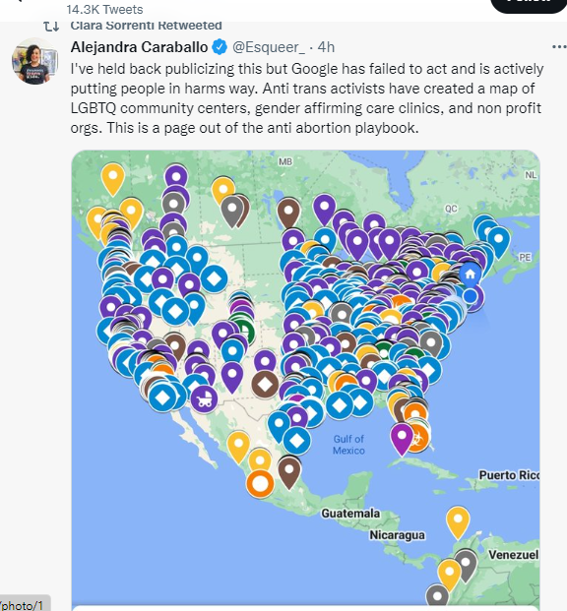Click the 4h tweet timestamp
Screen dimensions: 567x611
tap(326, 47)
